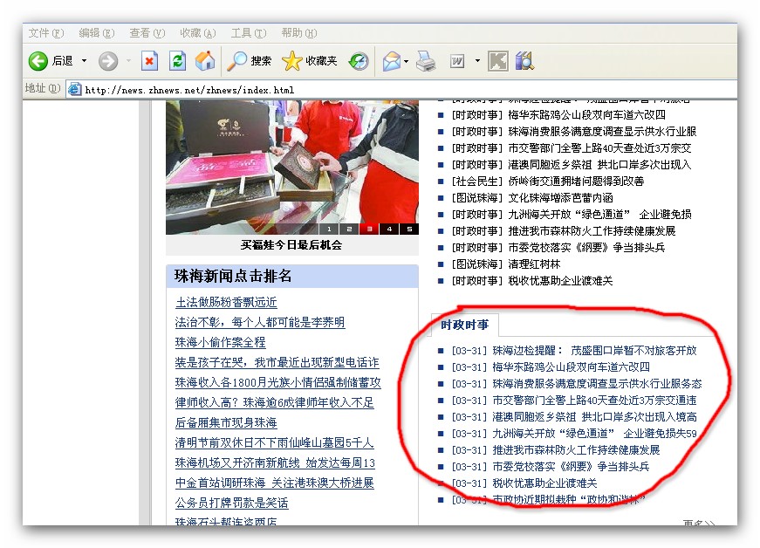
Task: Refresh the page using the green arrows icon
Action: (177, 61)
